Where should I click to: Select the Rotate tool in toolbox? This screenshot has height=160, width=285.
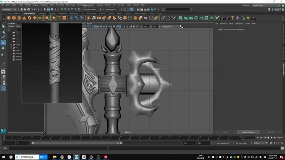point(3,48)
